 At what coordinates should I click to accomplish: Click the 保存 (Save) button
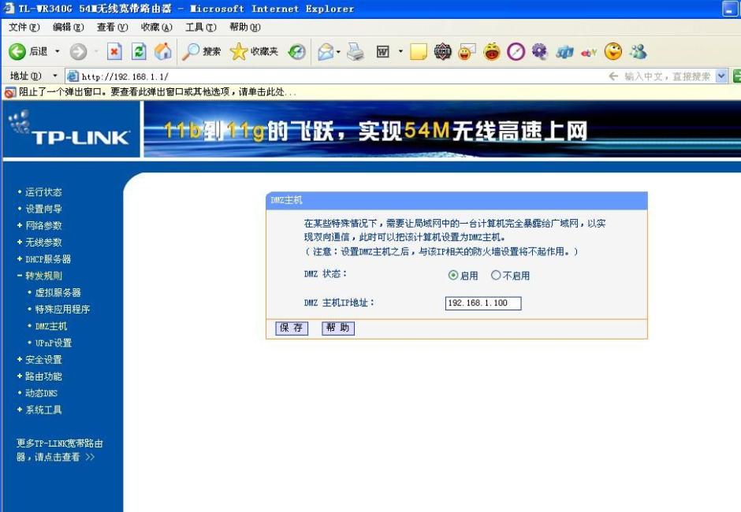pyautogui.click(x=292, y=328)
